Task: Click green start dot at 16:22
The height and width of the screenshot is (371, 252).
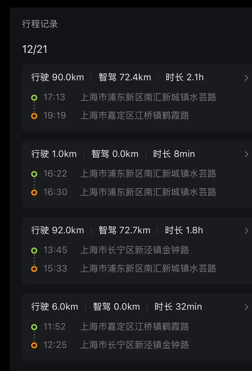Action: tap(34, 174)
